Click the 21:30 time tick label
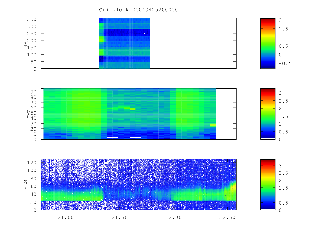This screenshot has height=236, width=315. 120,217
